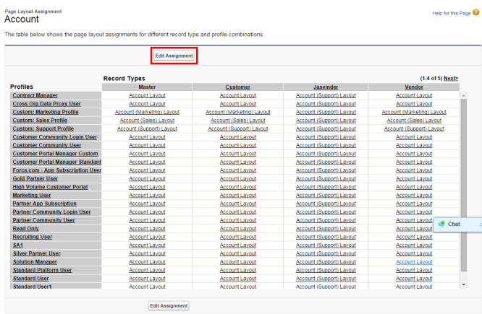Viewport: 482px width, 314px height.
Task: Open the Jasvinder record type header
Action: [326, 87]
